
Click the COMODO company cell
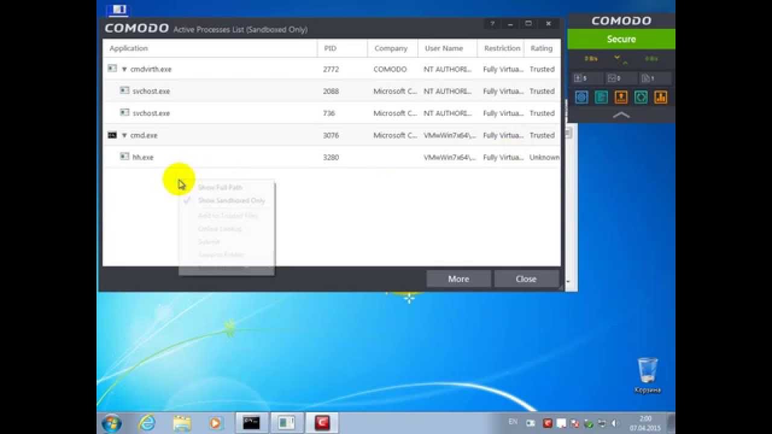tap(390, 69)
